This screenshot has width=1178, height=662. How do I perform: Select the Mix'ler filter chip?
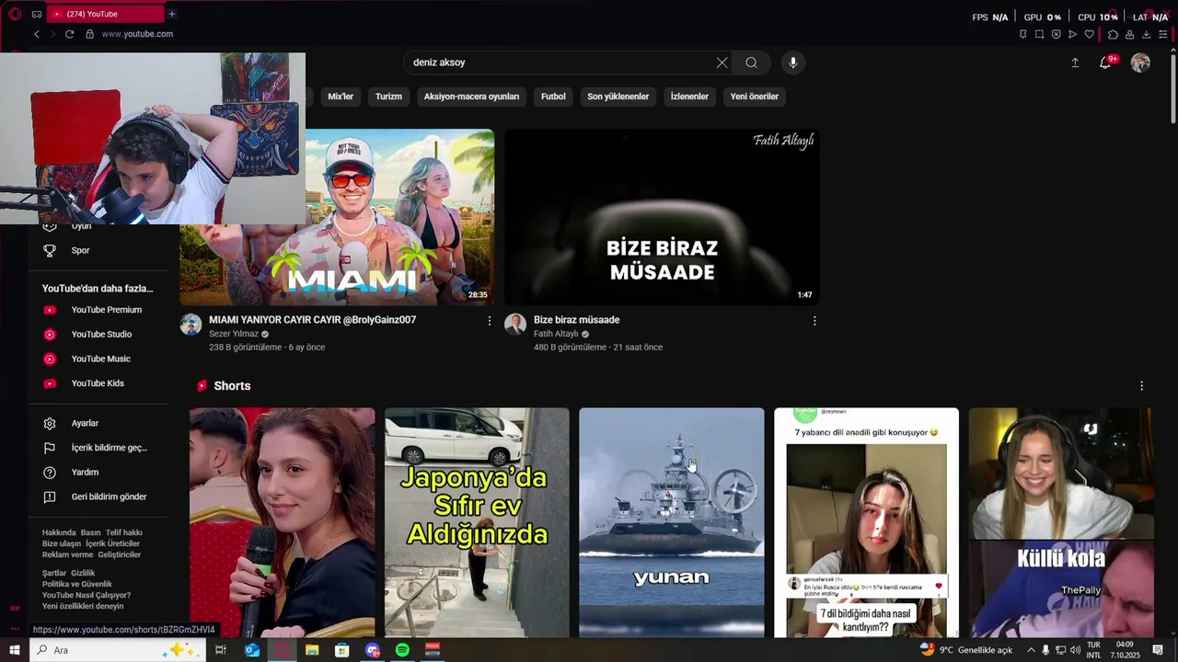[341, 97]
